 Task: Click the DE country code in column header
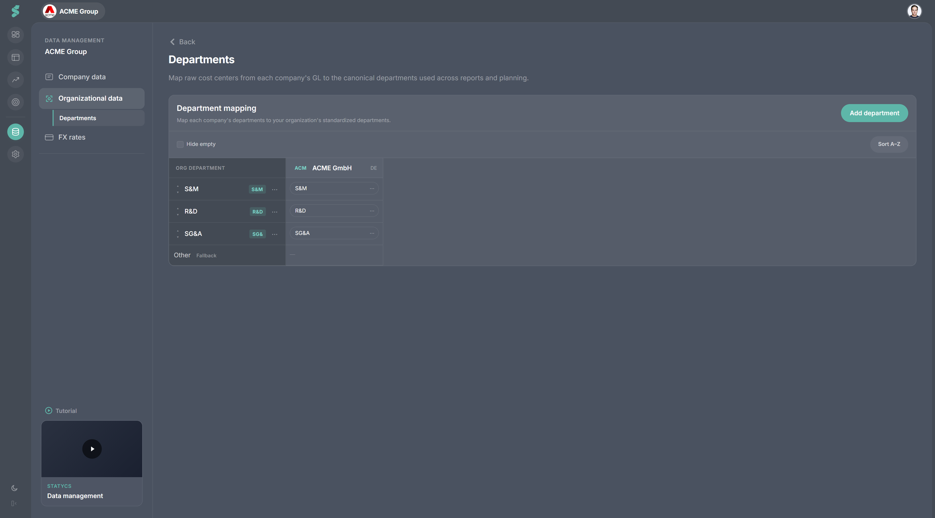pyautogui.click(x=374, y=168)
